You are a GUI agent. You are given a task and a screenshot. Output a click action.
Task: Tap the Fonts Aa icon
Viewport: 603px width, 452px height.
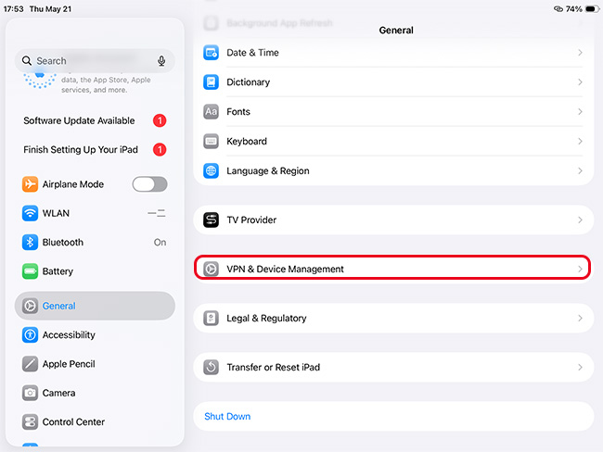click(211, 112)
